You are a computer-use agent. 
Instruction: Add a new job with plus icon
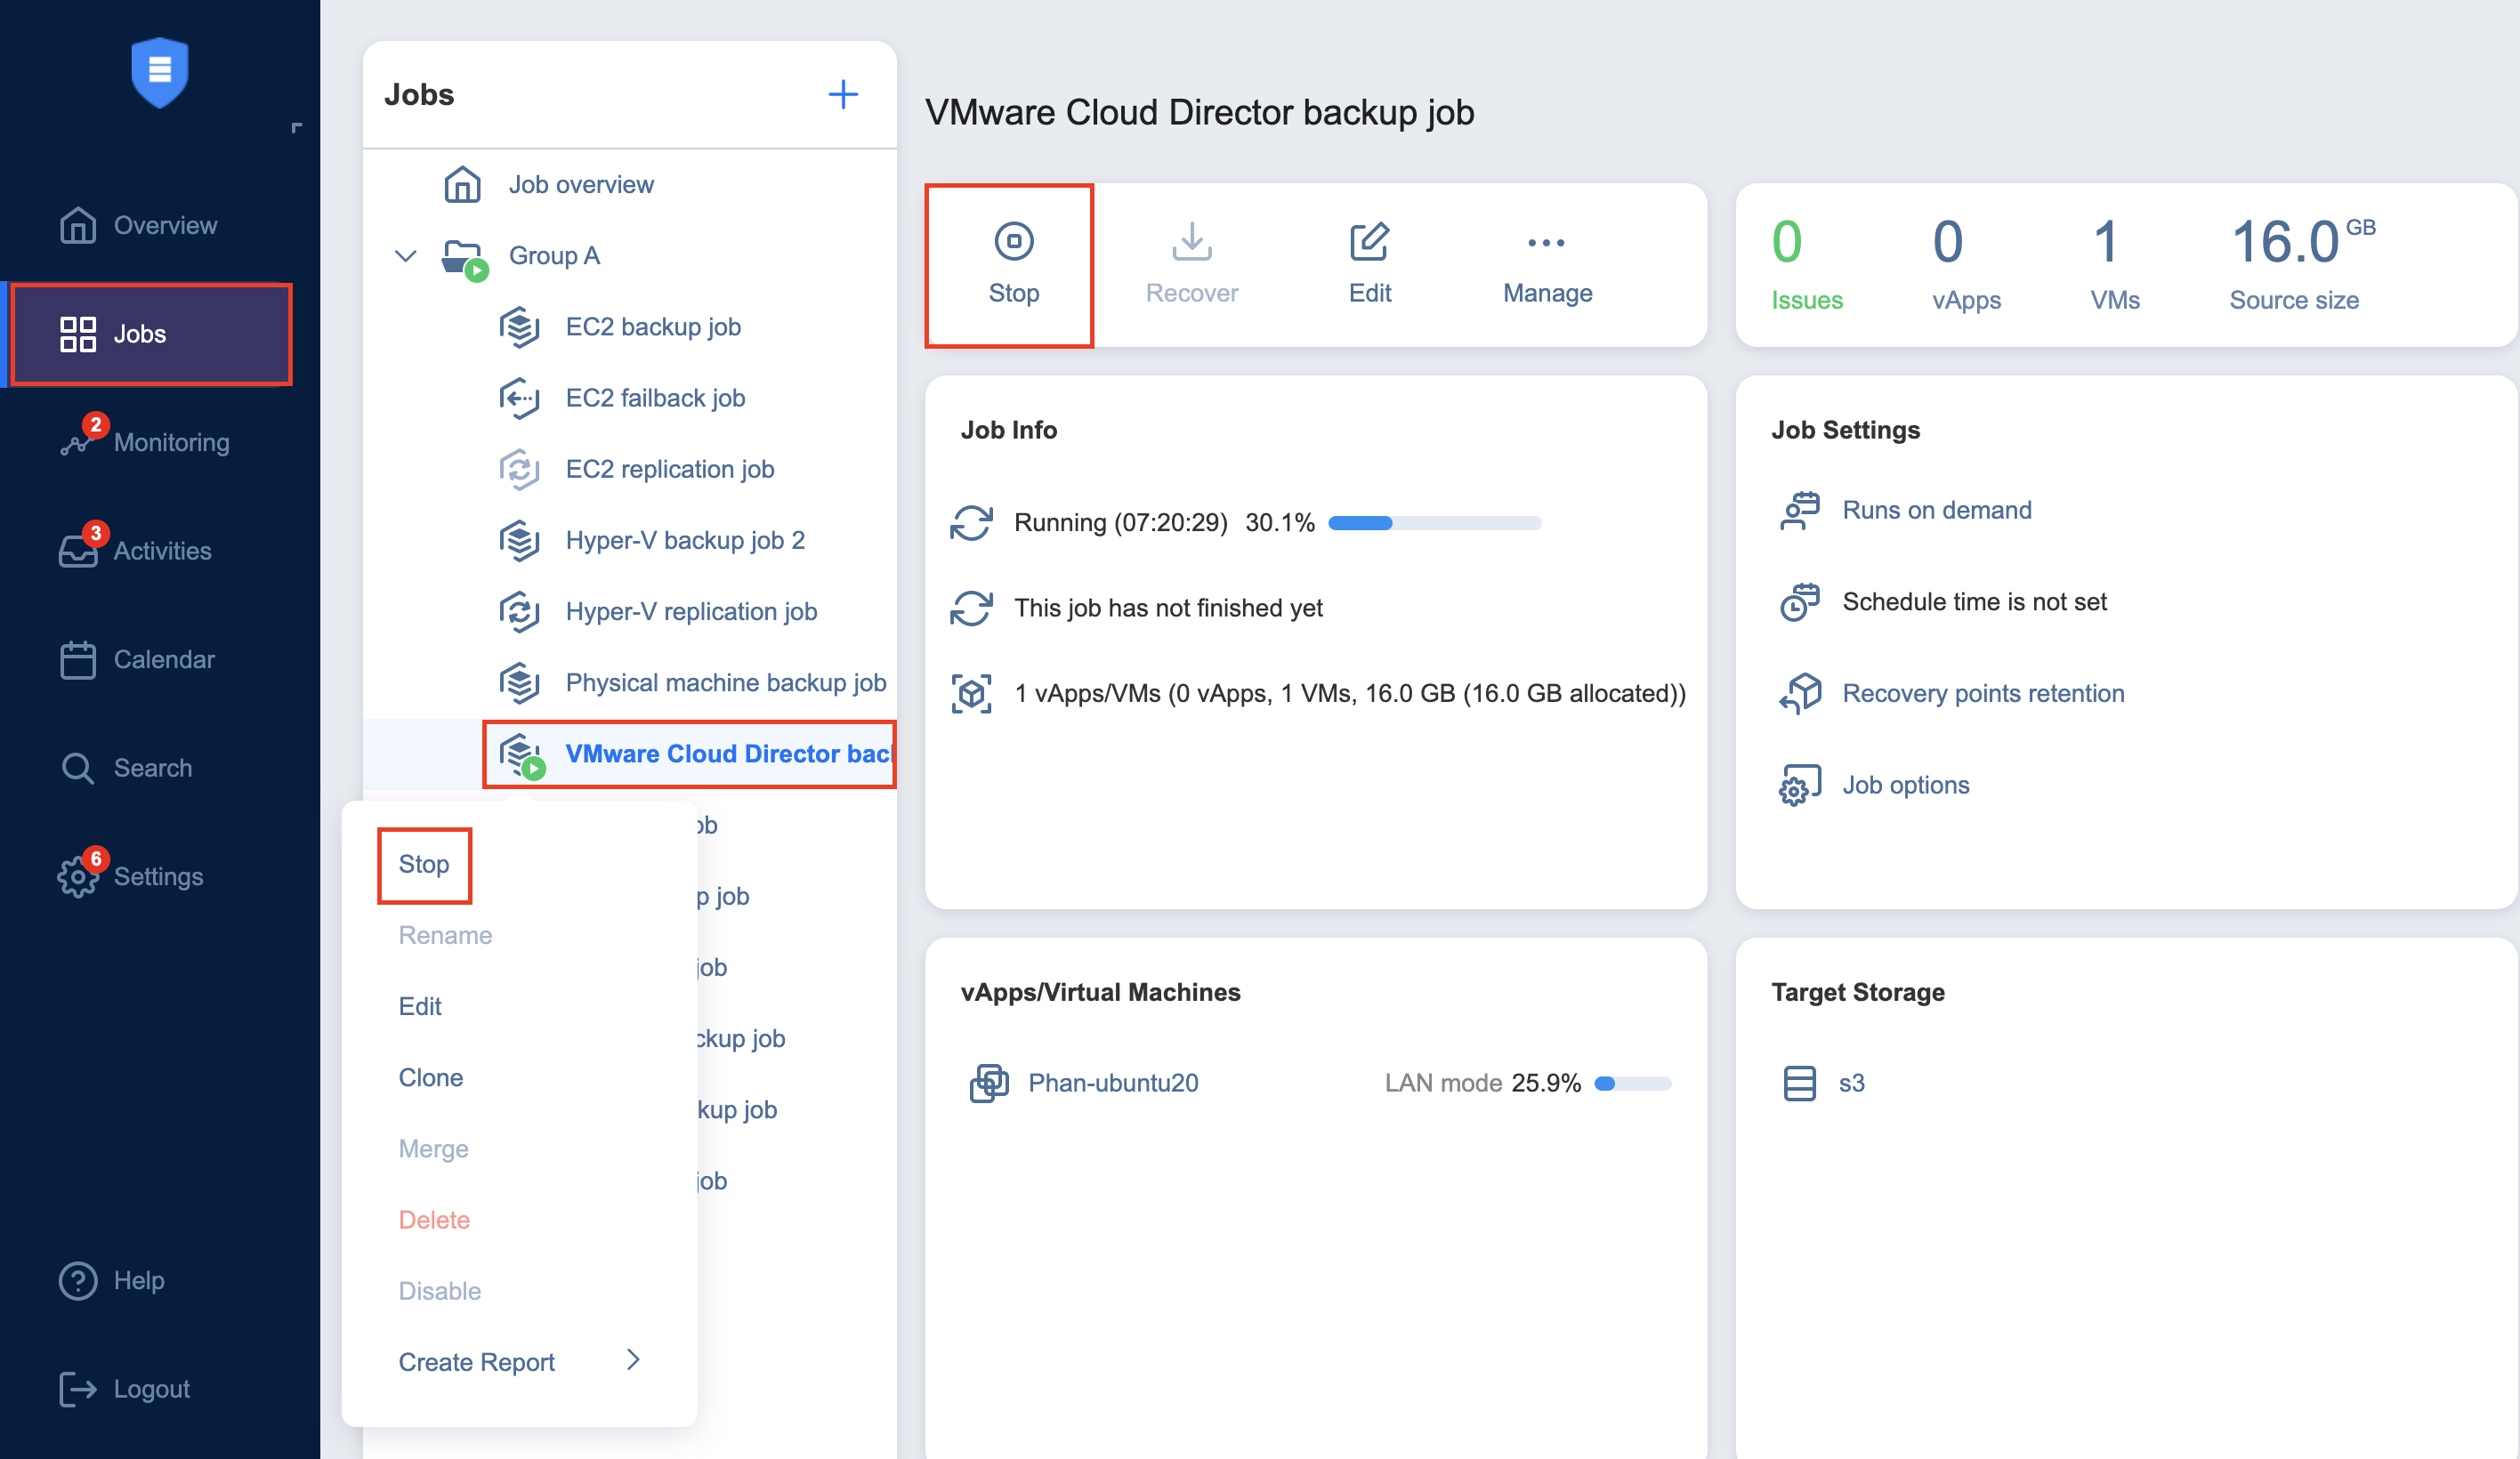[843, 95]
